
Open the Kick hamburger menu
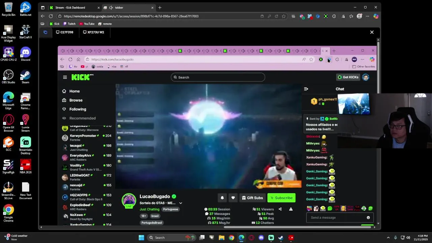coord(65,77)
